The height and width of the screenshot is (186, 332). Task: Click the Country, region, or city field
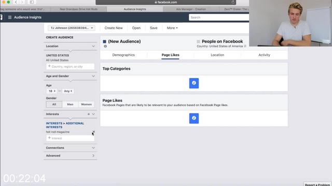click(71, 67)
